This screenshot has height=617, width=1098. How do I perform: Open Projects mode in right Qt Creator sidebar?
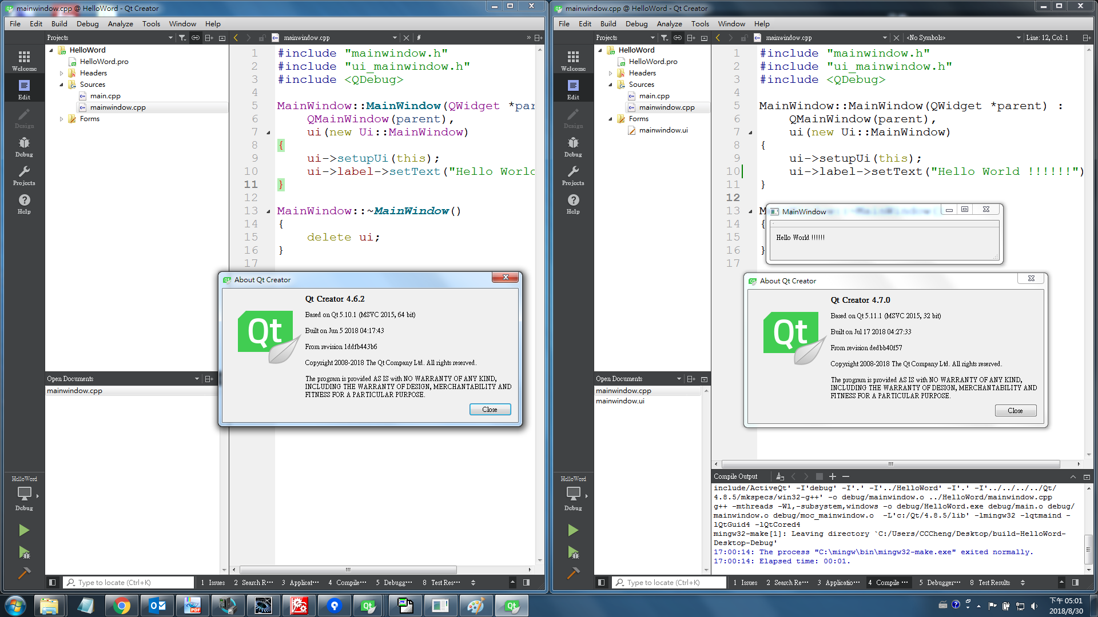click(573, 175)
